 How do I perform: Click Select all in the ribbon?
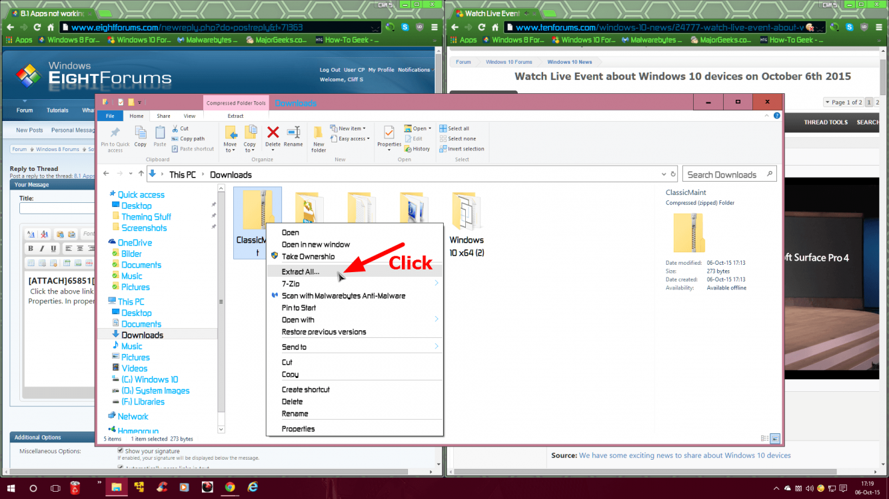(x=453, y=128)
